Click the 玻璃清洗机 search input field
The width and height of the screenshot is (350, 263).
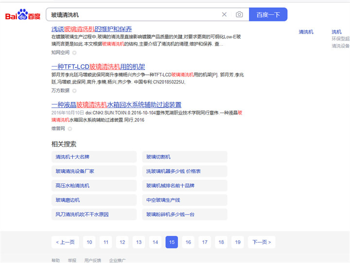pos(131,15)
